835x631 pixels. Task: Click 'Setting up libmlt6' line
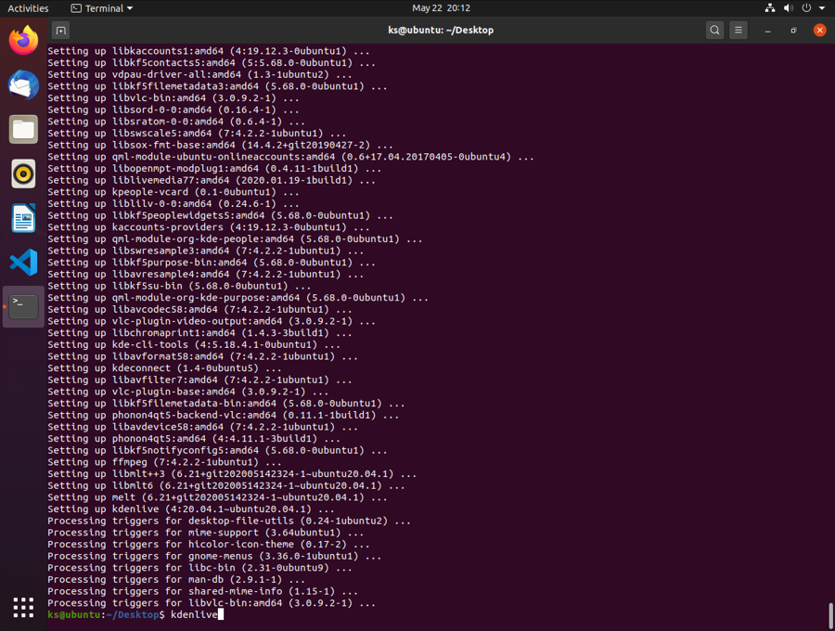[x=225, y=485]
